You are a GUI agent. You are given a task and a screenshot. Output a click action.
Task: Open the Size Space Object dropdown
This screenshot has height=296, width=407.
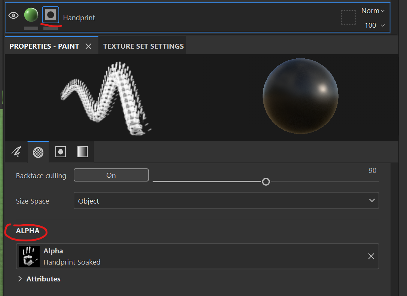pos(226,201)
